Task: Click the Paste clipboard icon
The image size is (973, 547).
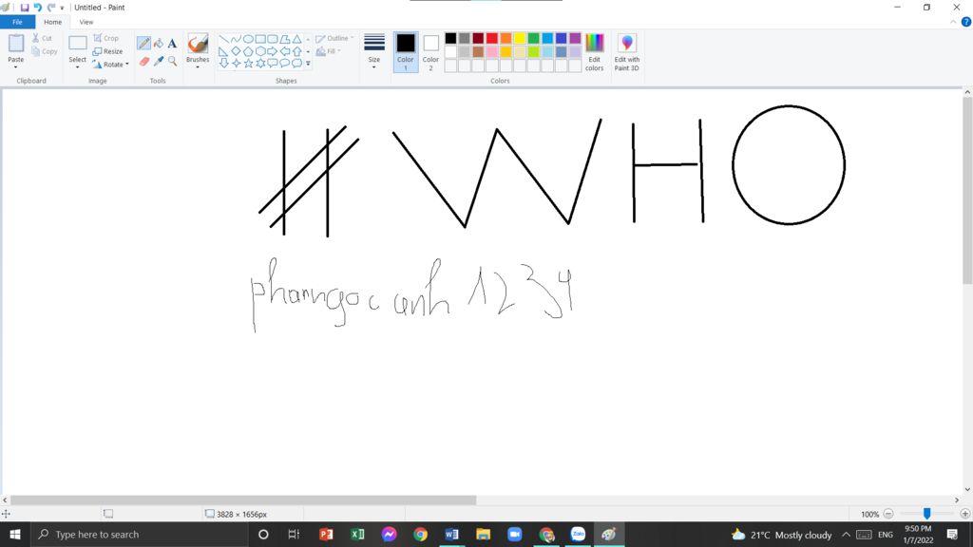Action: 15,44
